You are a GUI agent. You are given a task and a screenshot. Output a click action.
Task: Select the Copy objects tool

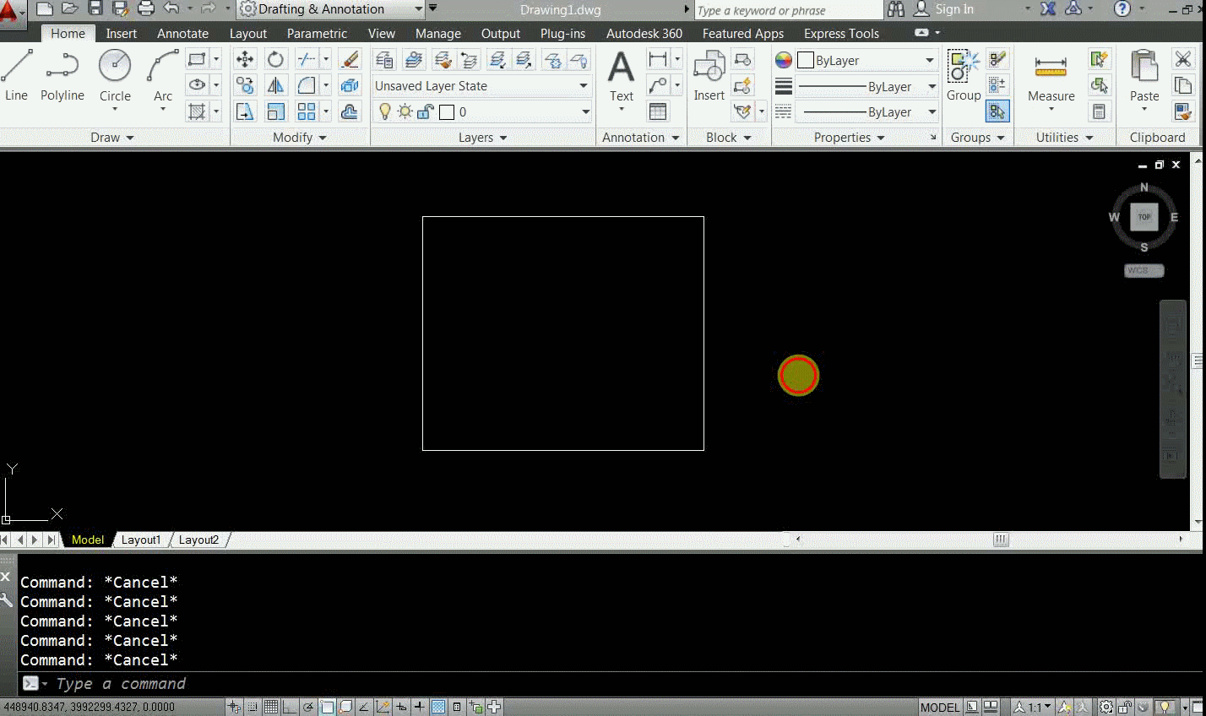point(245,85)
